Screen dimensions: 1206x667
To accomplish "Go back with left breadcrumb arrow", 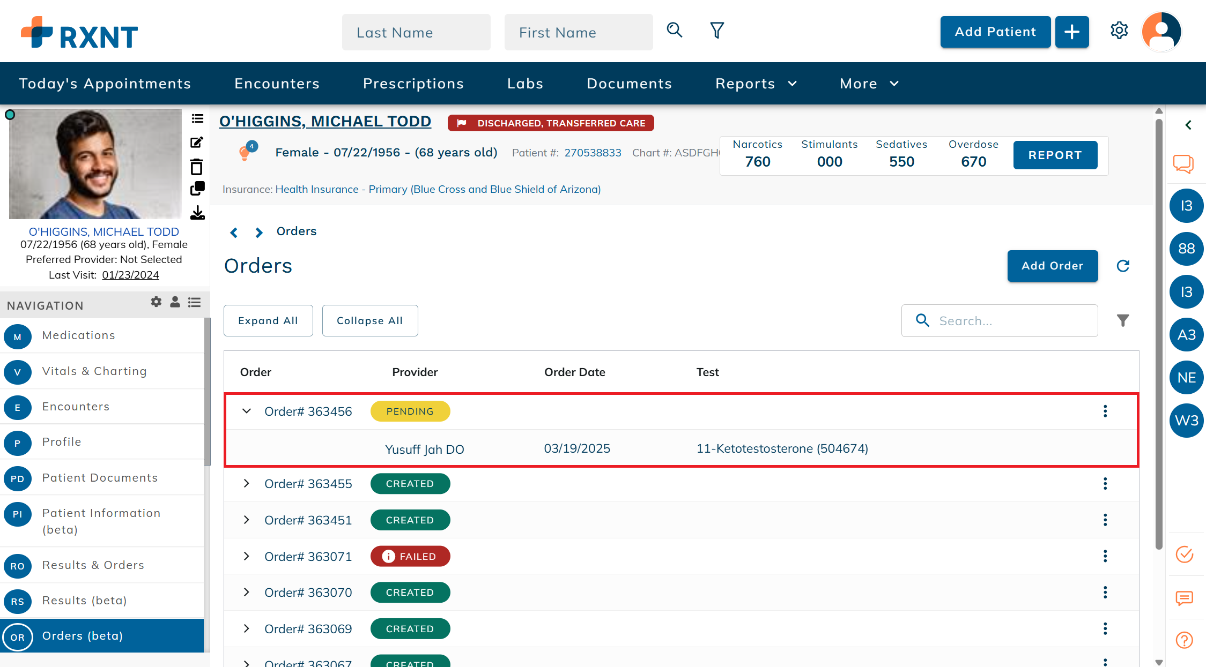I will (x=234, y=232).
